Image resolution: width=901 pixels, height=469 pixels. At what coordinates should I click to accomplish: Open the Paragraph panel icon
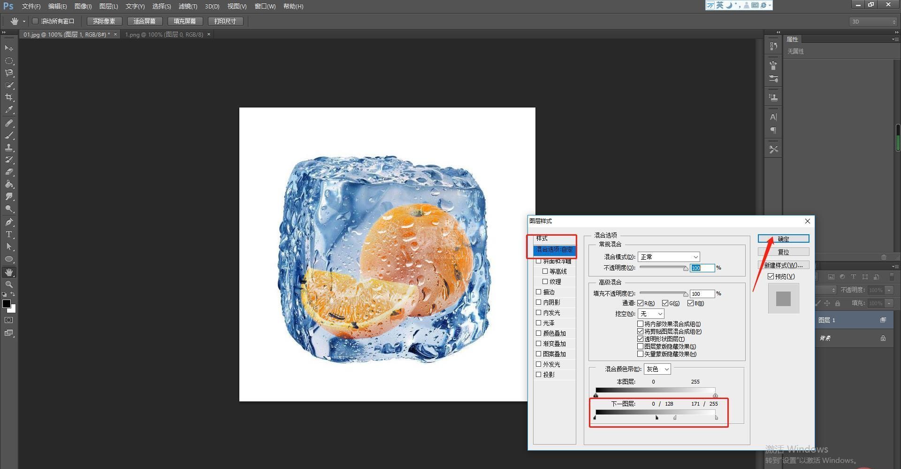coord(773,130)
